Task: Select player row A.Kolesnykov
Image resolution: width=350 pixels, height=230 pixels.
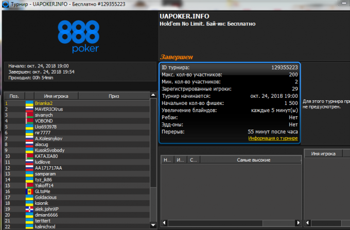Action: [x=77, y=138]
